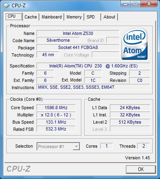Click the Threads count field
The width and height of the screenshot is (160, 179).
click(144, 146)
